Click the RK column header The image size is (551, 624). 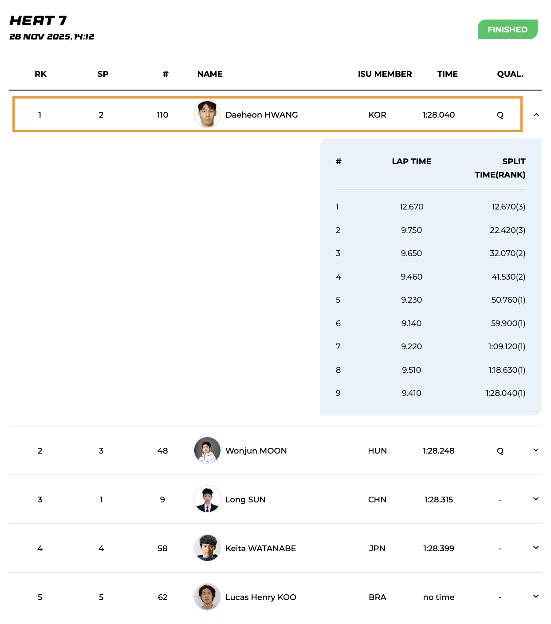click(x=40, y=74)
